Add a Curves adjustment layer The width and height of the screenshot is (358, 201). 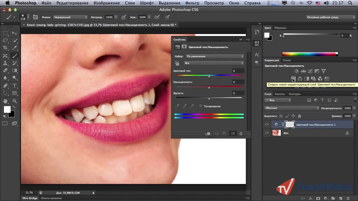pos(310,71)
